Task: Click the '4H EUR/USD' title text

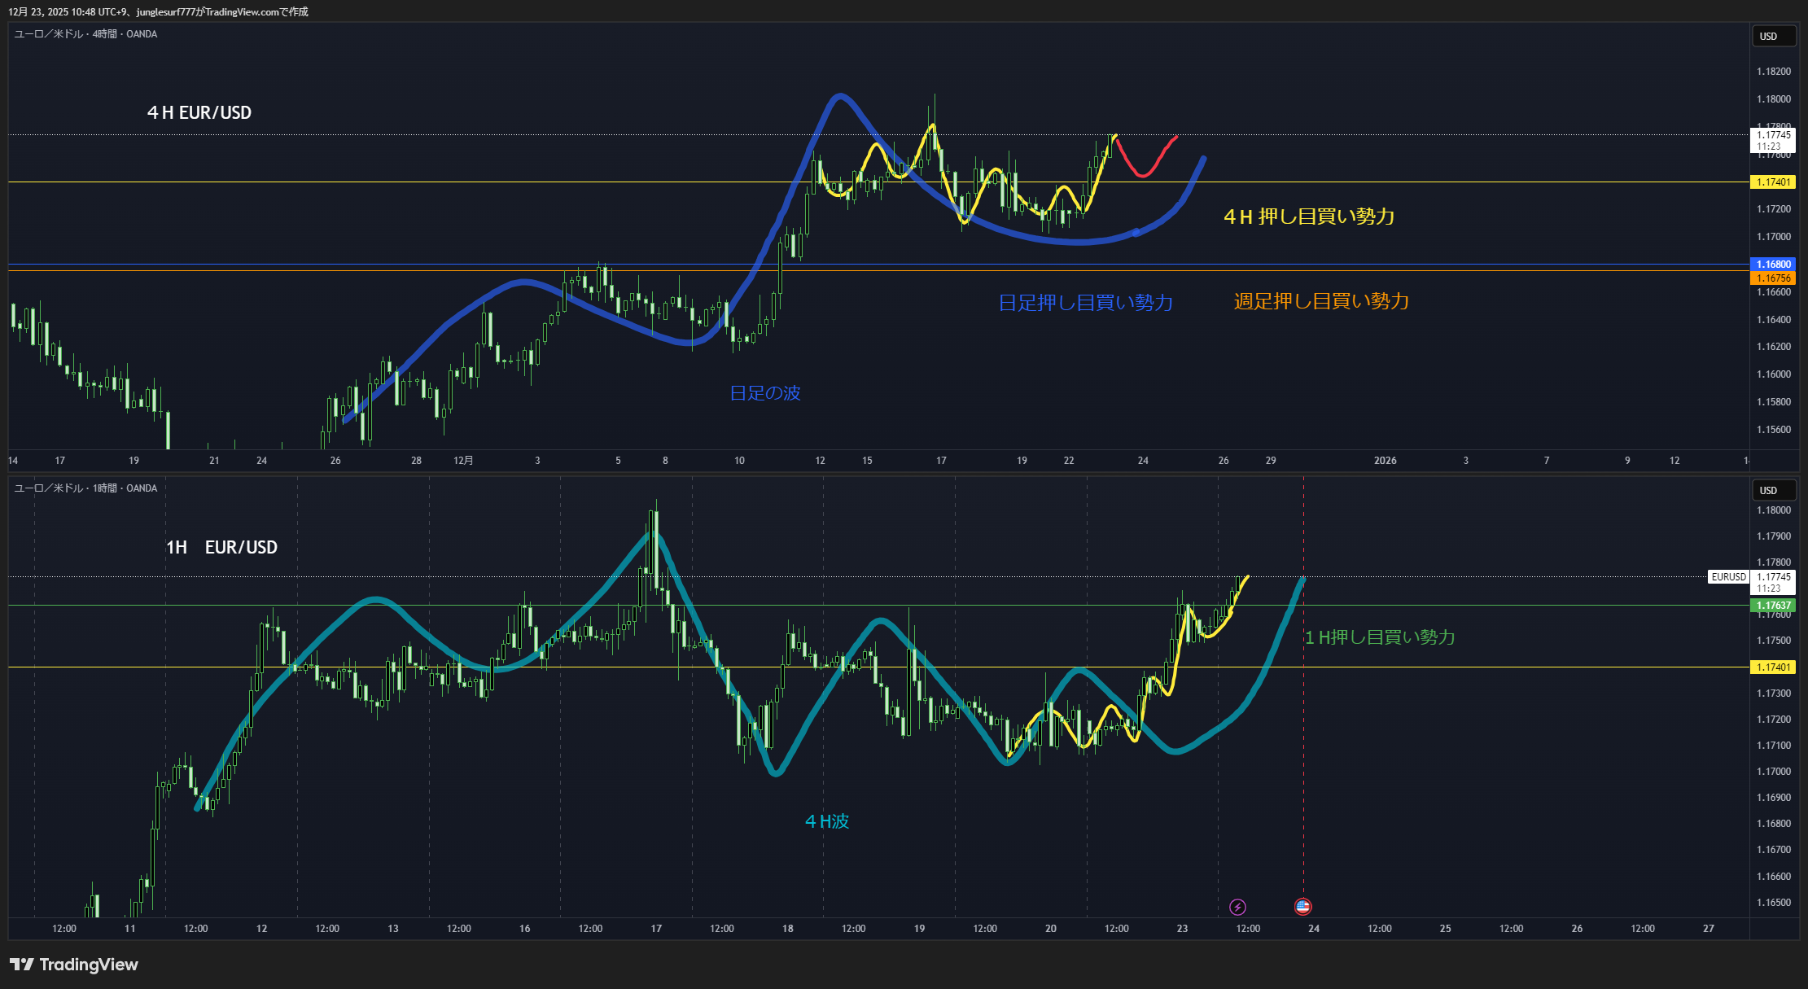Action: point(199,113)
